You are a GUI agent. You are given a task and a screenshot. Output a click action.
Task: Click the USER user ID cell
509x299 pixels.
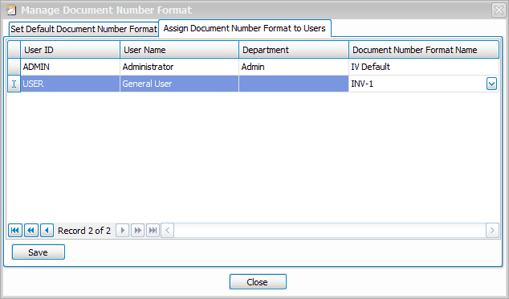[70, 84]
